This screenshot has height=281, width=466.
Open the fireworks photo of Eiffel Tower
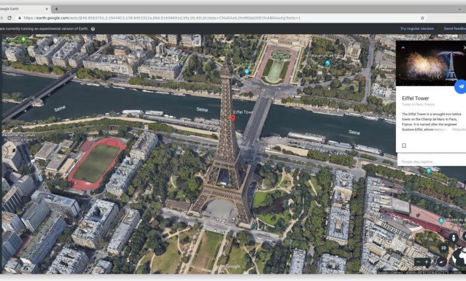[x=431, y=63]
